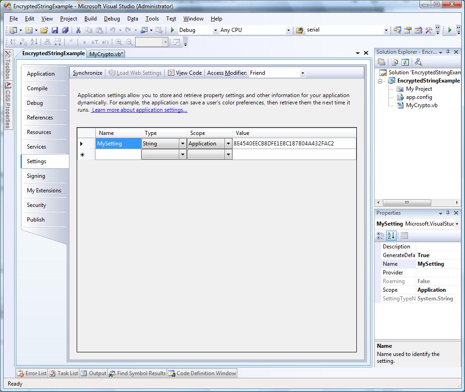Toggle auto-hide pin on Solution Explorer

coord(448,52)
